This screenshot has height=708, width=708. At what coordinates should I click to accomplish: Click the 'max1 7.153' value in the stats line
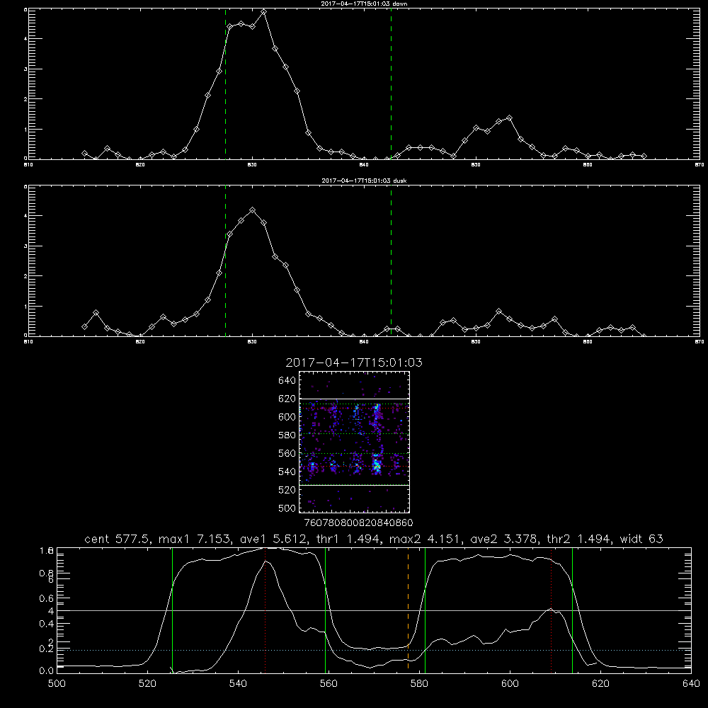tap(195, 539)
